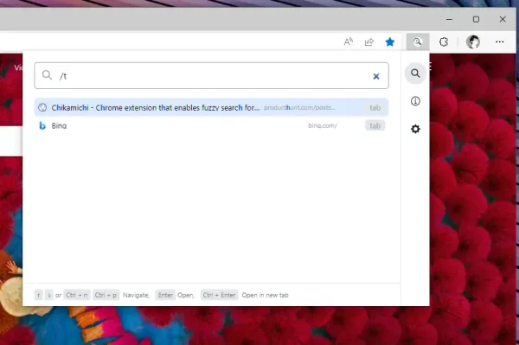Open the settings gear in popup sidebar
This screenshot has height=345, width=519.
pyautogui.click(x=415, y=129)
